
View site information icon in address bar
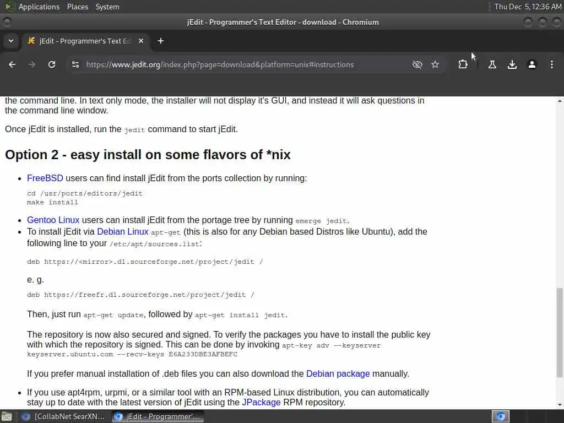[x=75, y=64]
